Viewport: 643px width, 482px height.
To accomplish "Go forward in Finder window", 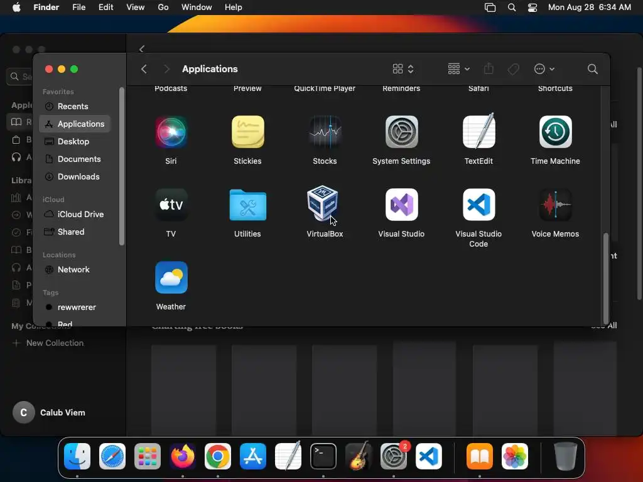I will tap(166, 69).
